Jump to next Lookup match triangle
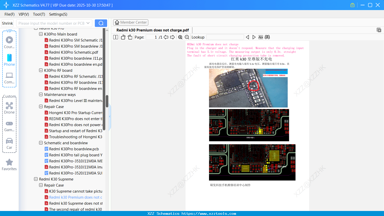384x216 pixels. pyautogui.click(x=254, y=37)
